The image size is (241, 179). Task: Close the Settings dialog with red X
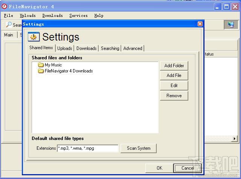coord(200,24)
